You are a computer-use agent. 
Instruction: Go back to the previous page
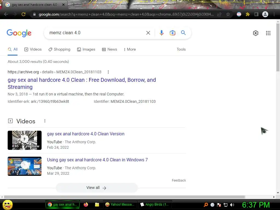[6, 14]
